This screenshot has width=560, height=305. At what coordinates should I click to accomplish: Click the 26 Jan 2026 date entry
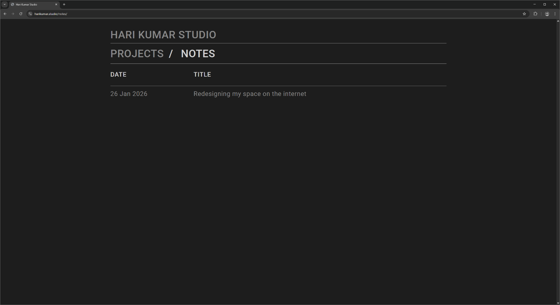pos(129,94)
